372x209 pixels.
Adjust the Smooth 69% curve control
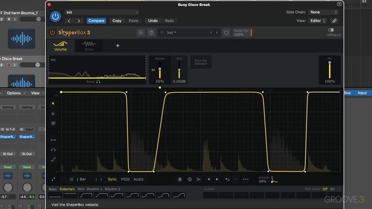coord(274,179)
